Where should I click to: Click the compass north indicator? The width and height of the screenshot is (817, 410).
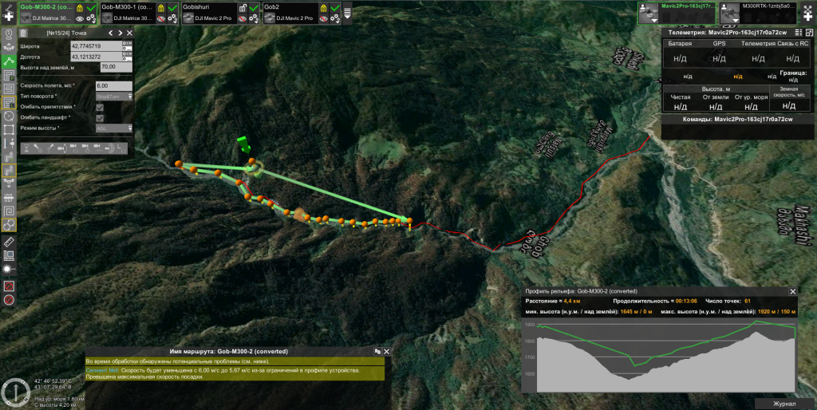[15, 393]
